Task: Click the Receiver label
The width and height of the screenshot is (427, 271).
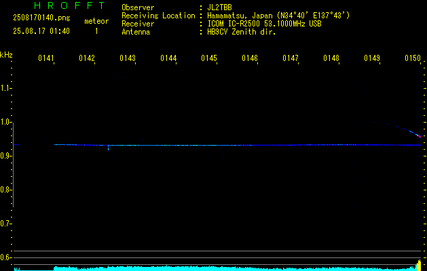Action: [138, 24]
